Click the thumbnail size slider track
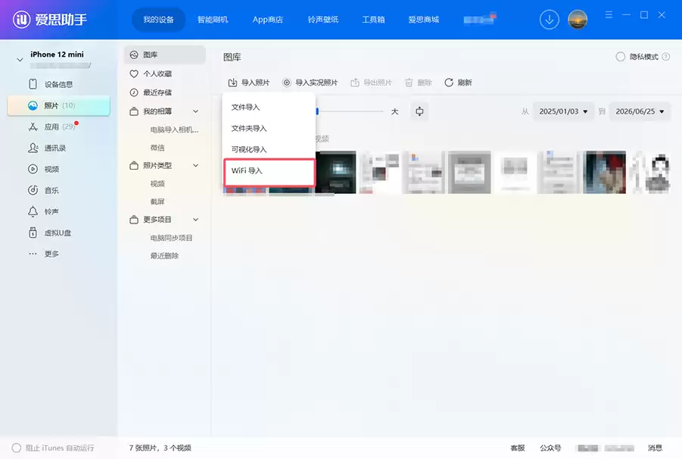The height and width of the screenshot is (459, 682). click(x=350, y=111)
